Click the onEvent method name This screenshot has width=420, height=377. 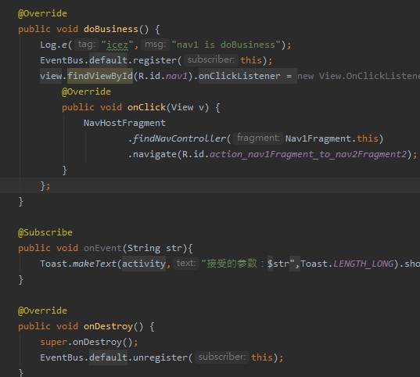102,248
